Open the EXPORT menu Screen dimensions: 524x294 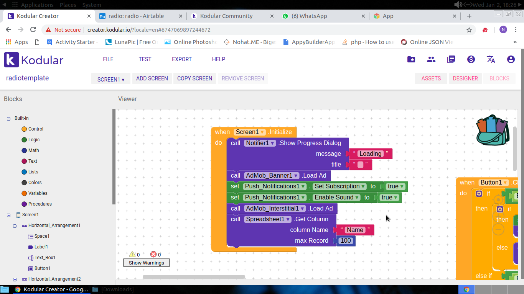[x=182, y=59]
